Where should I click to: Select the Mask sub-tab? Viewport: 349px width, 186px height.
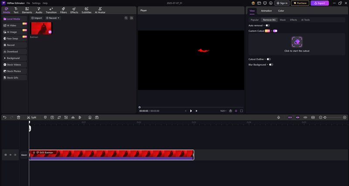tap(283, 20)
